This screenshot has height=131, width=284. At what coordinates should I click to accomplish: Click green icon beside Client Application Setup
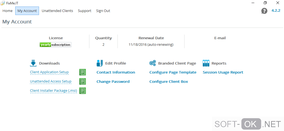click(x=82, y=72)
